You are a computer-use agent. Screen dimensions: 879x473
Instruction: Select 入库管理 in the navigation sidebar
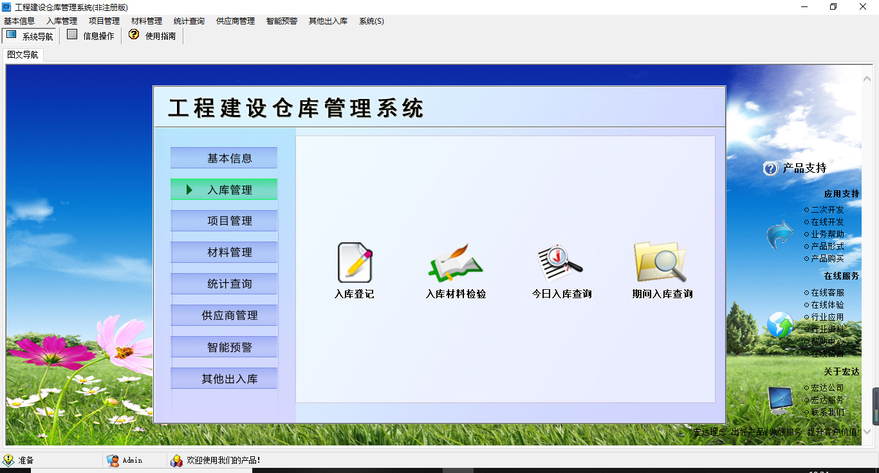coord(224,190)
